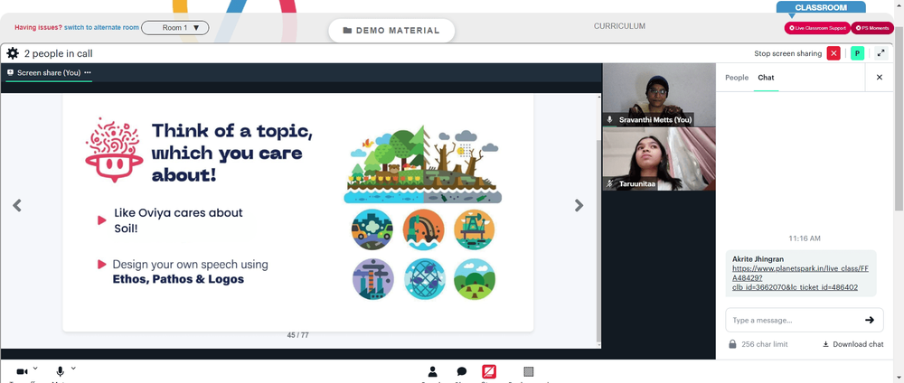Screen dimensions: 904x383
Task: Click the forest versus pollution illustration
Action: (x=422, y=163)
